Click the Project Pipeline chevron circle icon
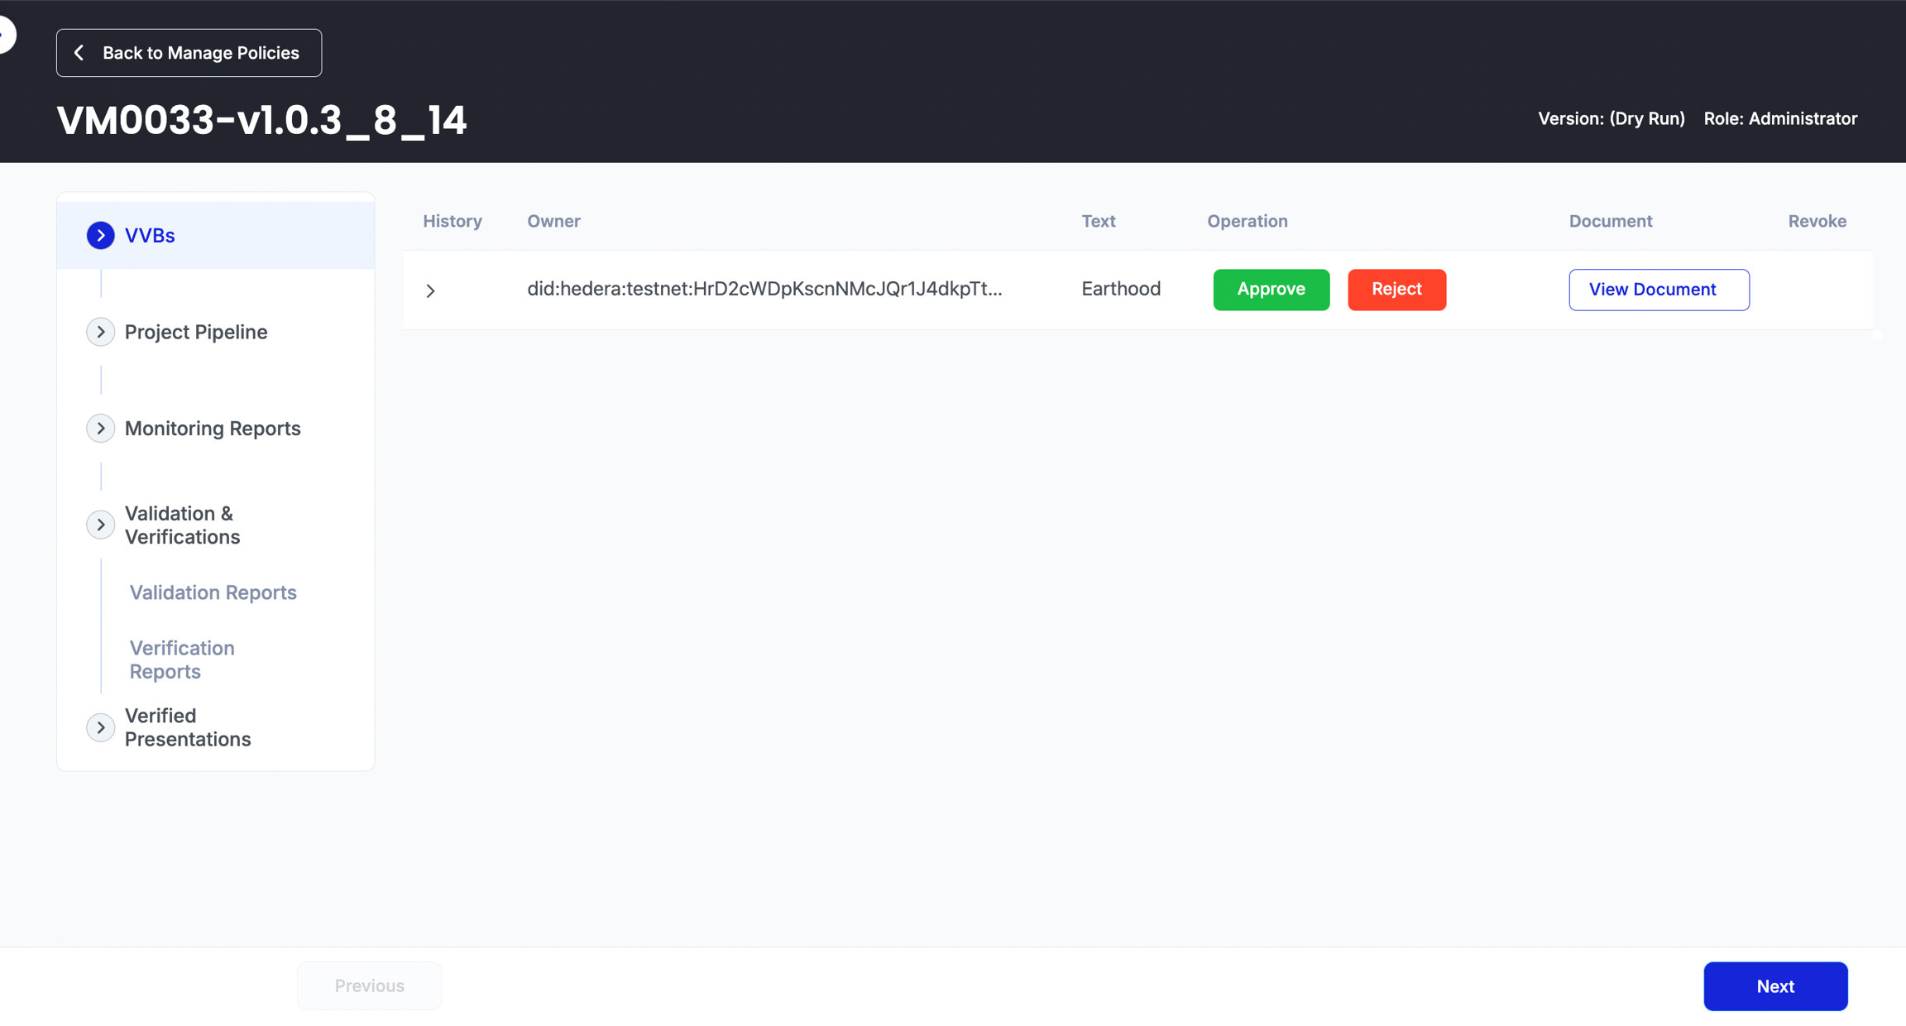The height and width of the screenshot is (1026, 1906). point(100,332)
